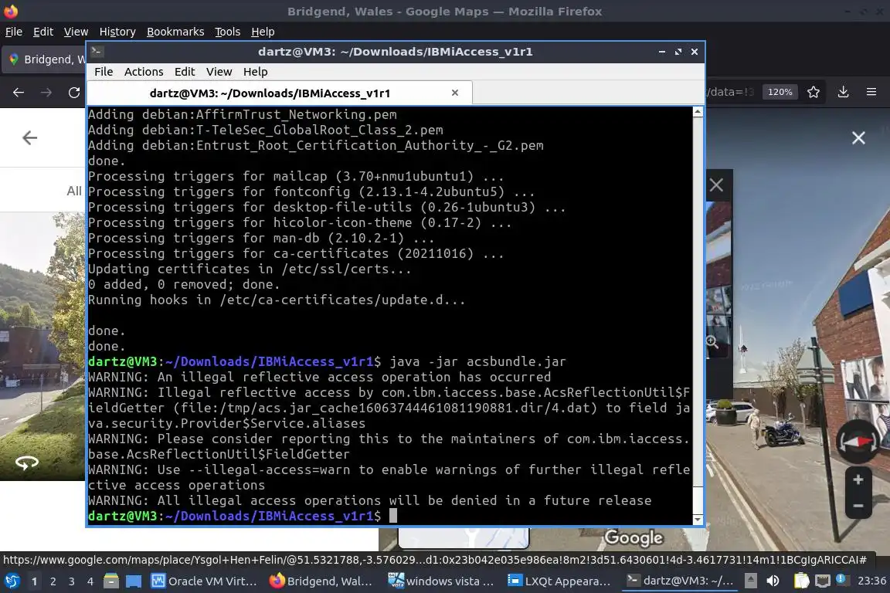Open Firefox Help menu
The image size is (890, 593).
pyautogui.click(x=263, y=32)
